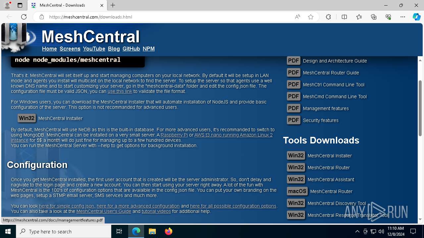Click the scrollbar down arrow
Viewport: 424px width, 238px height.
(x=420, y=219)
